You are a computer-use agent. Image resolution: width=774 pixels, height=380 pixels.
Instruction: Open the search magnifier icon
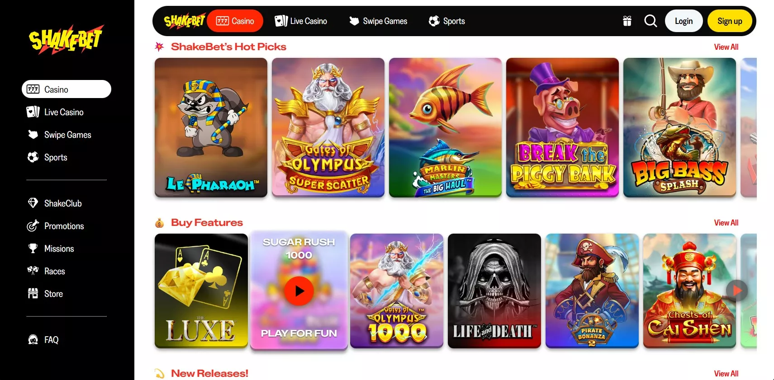coord(651,21)
